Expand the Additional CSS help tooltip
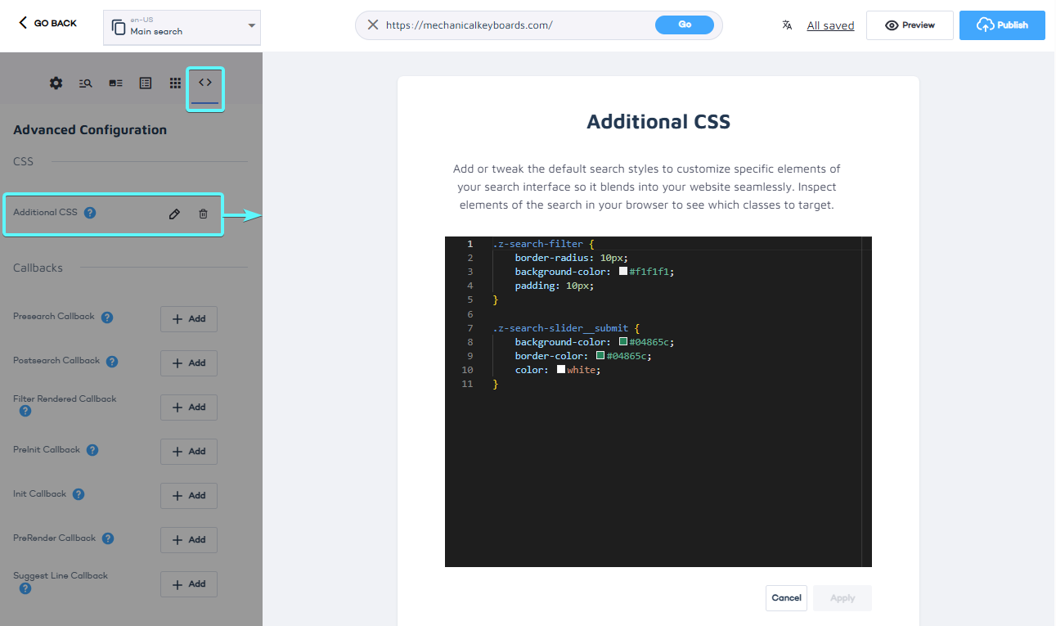Image resolution: width=1056 pixels, height=626 pixels. [x=90, y=212]
